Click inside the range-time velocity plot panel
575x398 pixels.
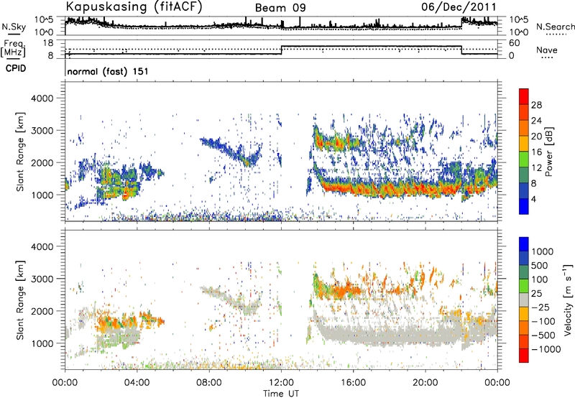[x=281, y=300]
